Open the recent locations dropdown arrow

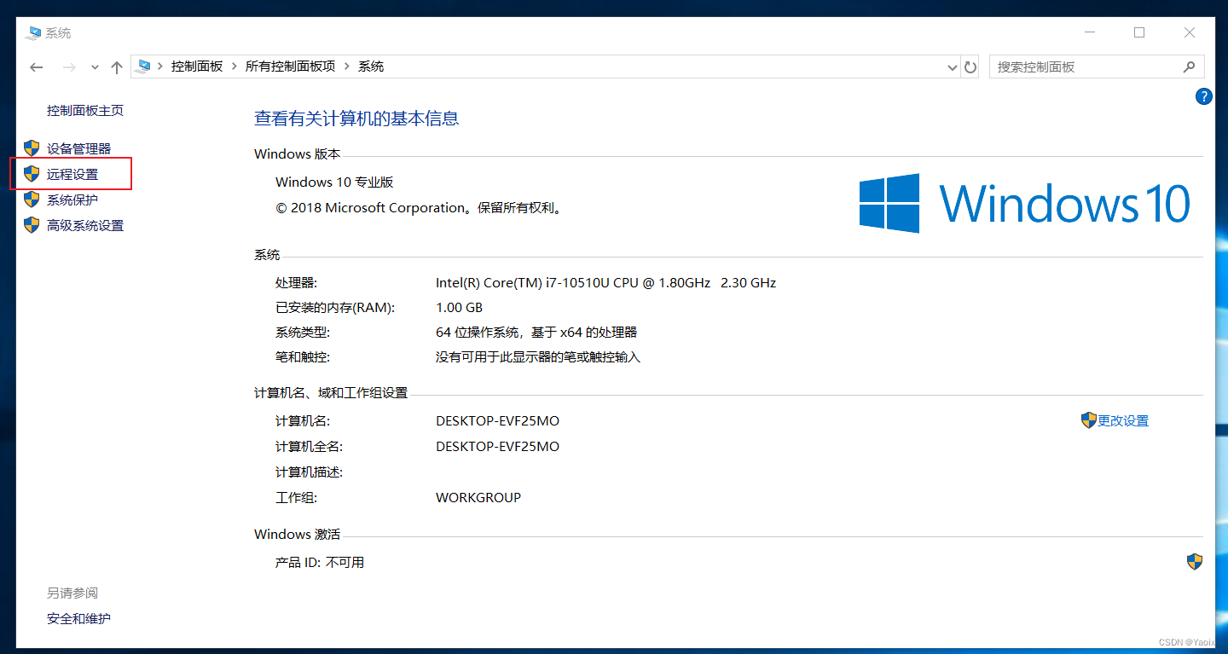click(x=95, y=67)
